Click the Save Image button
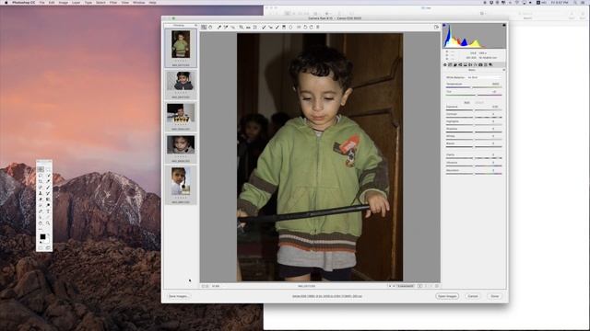 click(178, 296)
